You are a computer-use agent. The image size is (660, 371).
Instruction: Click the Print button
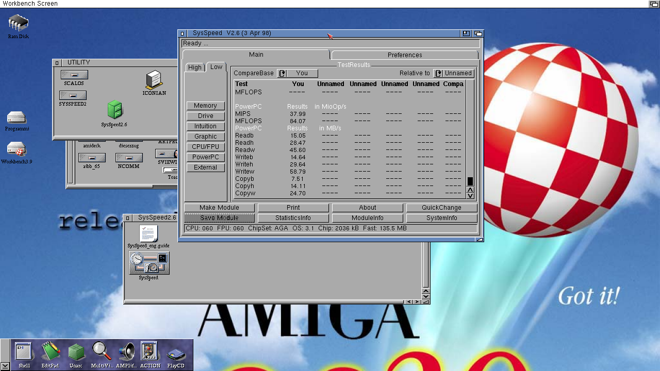click(x=293, y=208)
